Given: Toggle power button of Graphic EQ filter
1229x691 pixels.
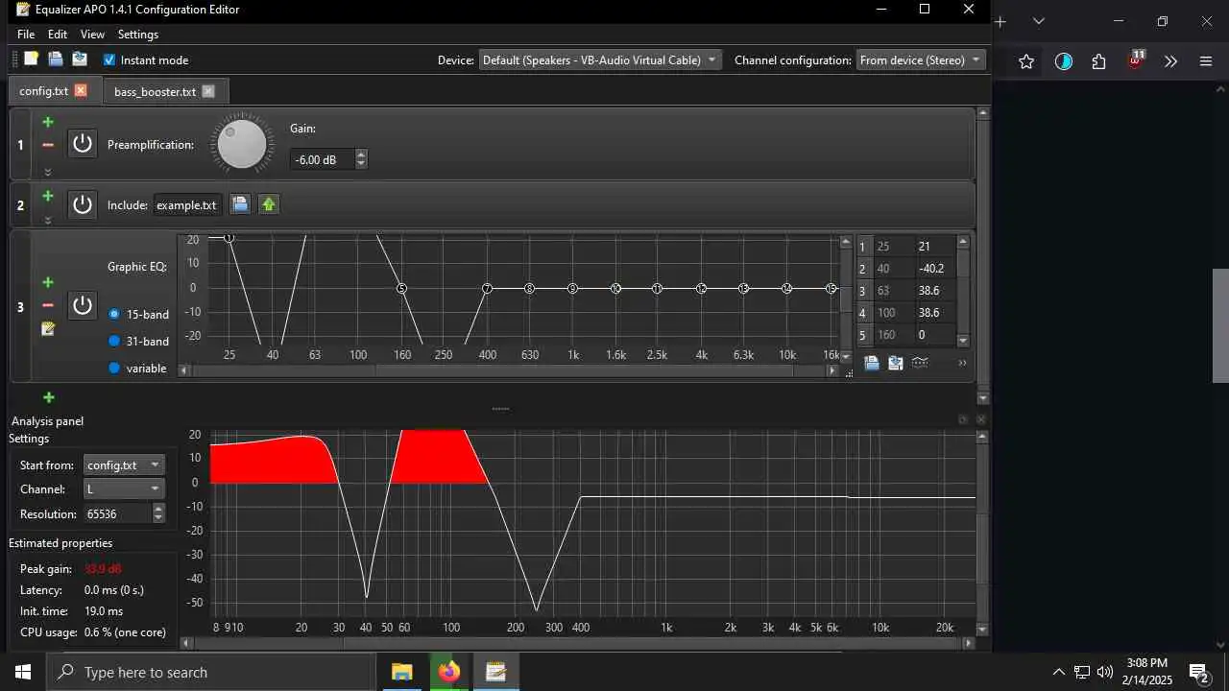Looking at the screenshot, I should tap(83, 306).
